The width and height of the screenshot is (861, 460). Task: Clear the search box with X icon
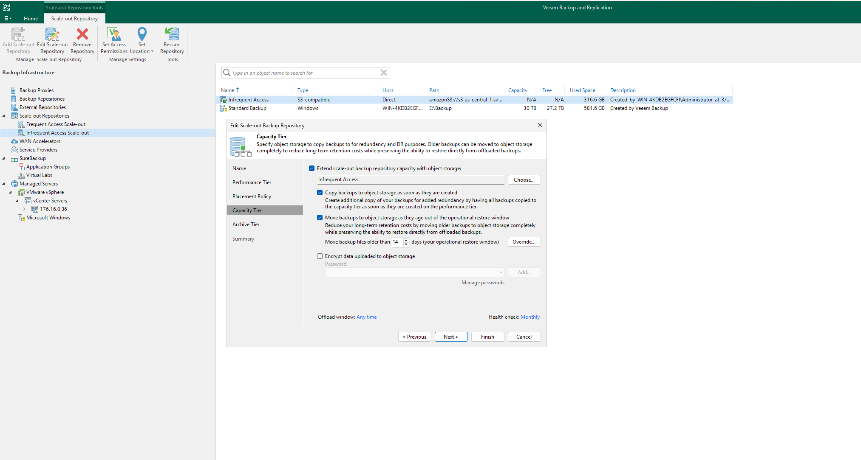(384, 73)
